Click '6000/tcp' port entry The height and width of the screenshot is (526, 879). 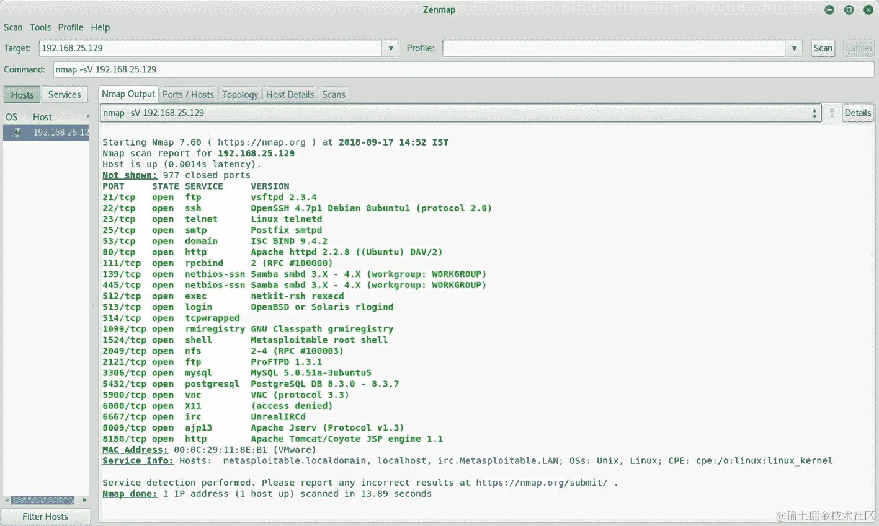coord(124,406)
